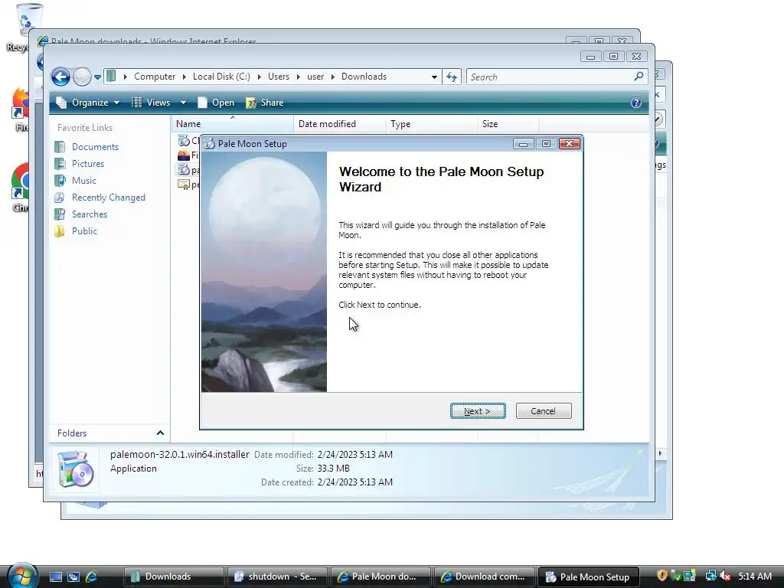Click the Share toolbar icon
The height and width of the screenshot is (588, 784).
pyautogui.click(x=251, y=103)
